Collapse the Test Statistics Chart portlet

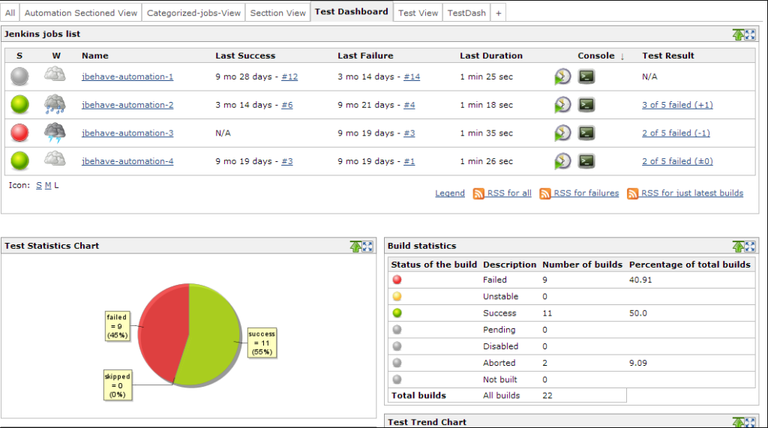[x=355, y=247]
